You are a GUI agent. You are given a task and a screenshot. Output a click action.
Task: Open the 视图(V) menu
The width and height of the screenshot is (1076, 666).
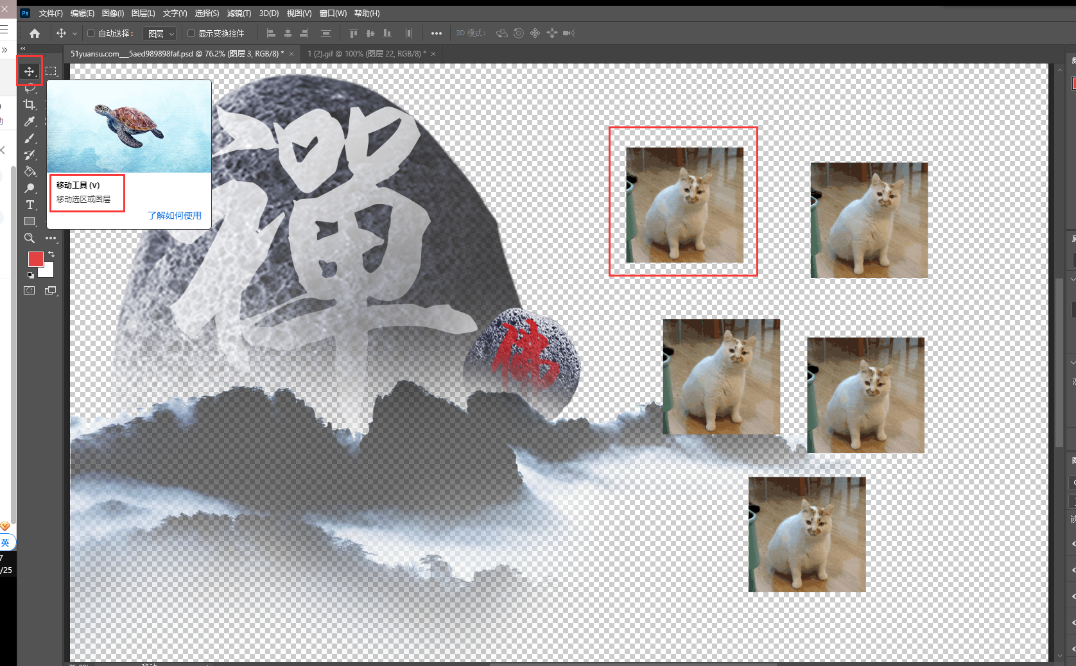(x=299, y=13)
